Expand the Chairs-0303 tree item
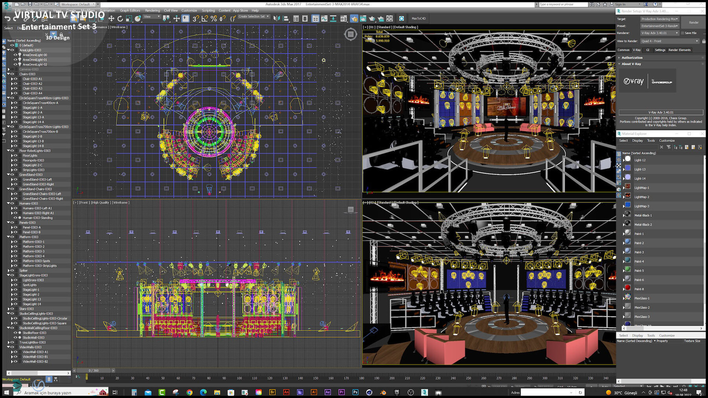708x398 pixels. coord(9,74)
